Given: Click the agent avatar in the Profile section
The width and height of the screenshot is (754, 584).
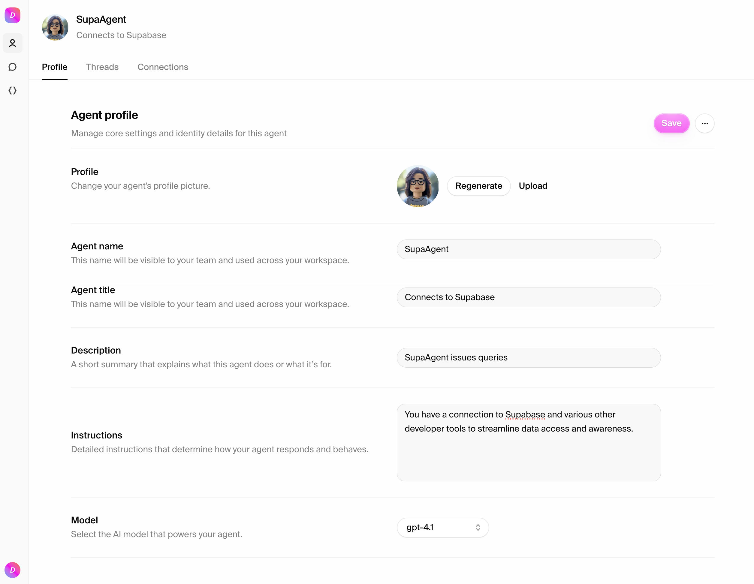Looking at the screenshot, I should [x=418, y=186].
